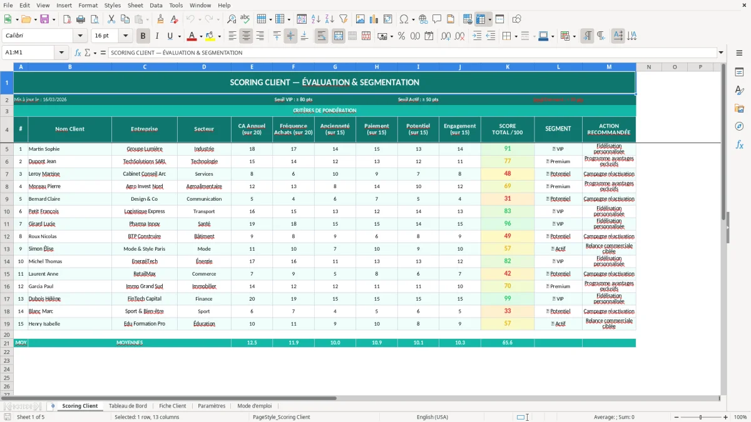Apply red font color swatch
The image size is (751, 422).
192,36
